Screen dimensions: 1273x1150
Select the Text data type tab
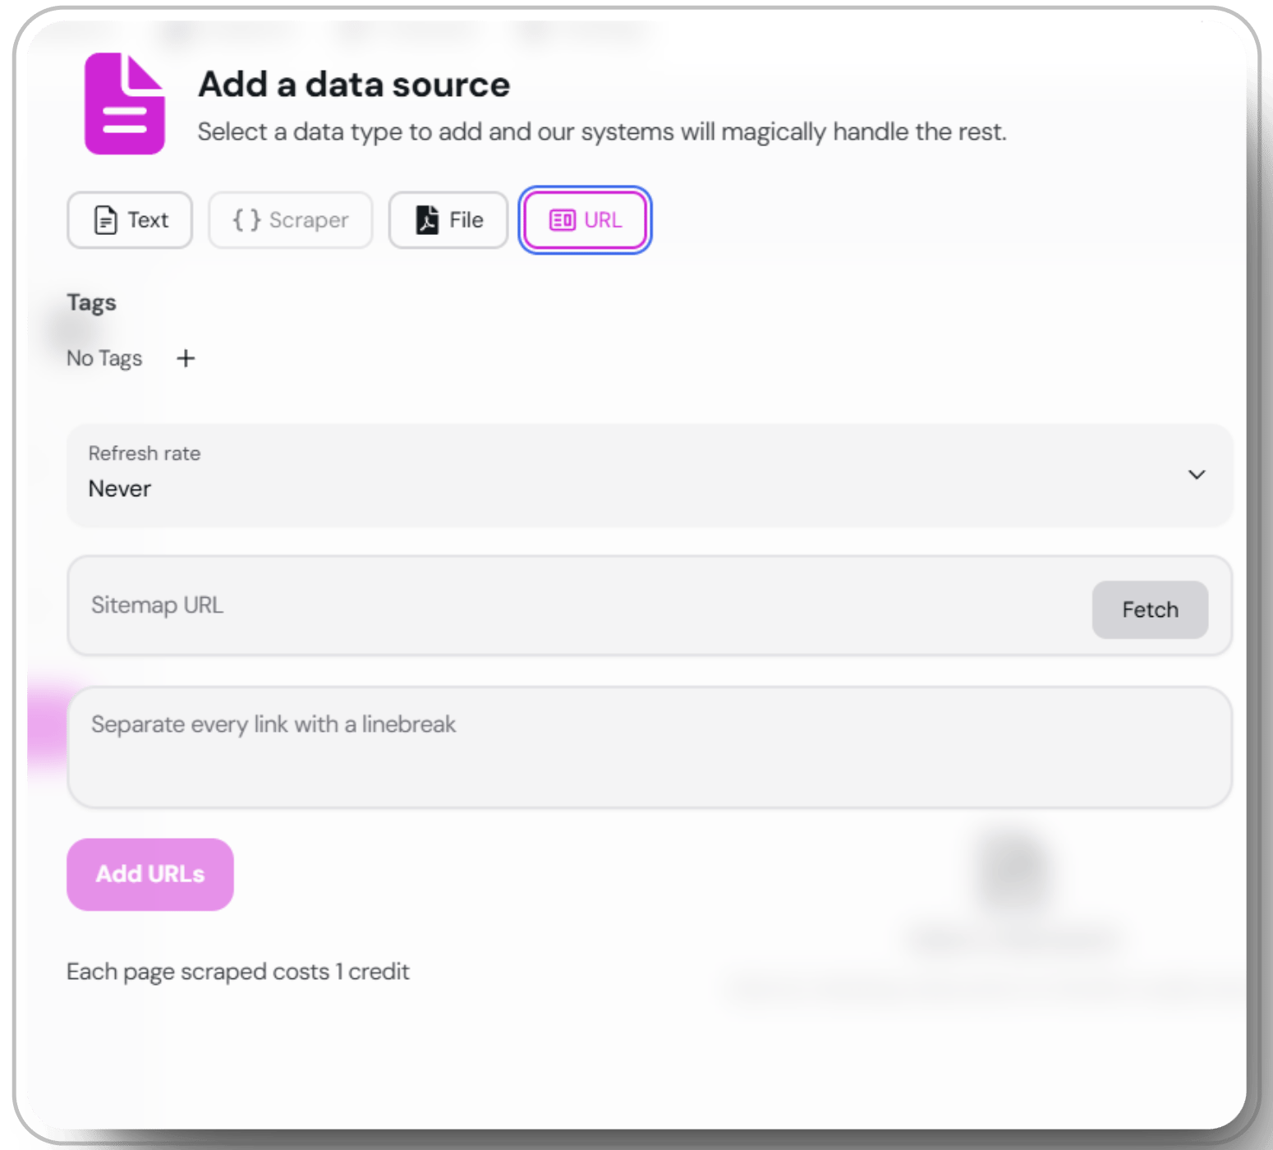pos(130,220)
